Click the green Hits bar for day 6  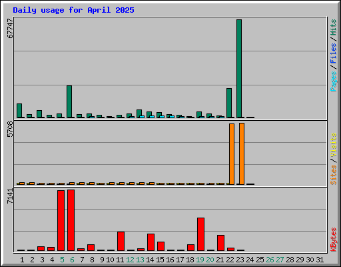tap(69, 101)
